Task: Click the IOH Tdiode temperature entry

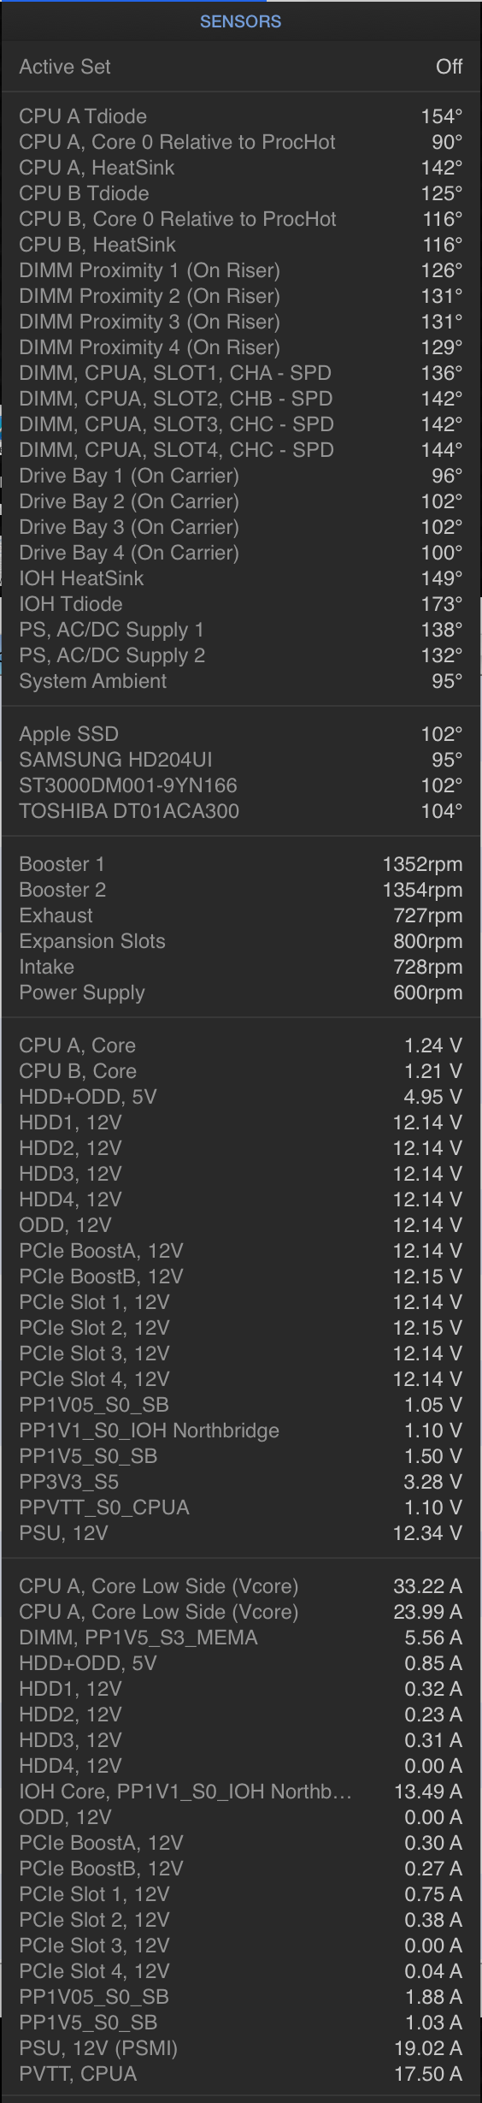Action: [241, 604]
